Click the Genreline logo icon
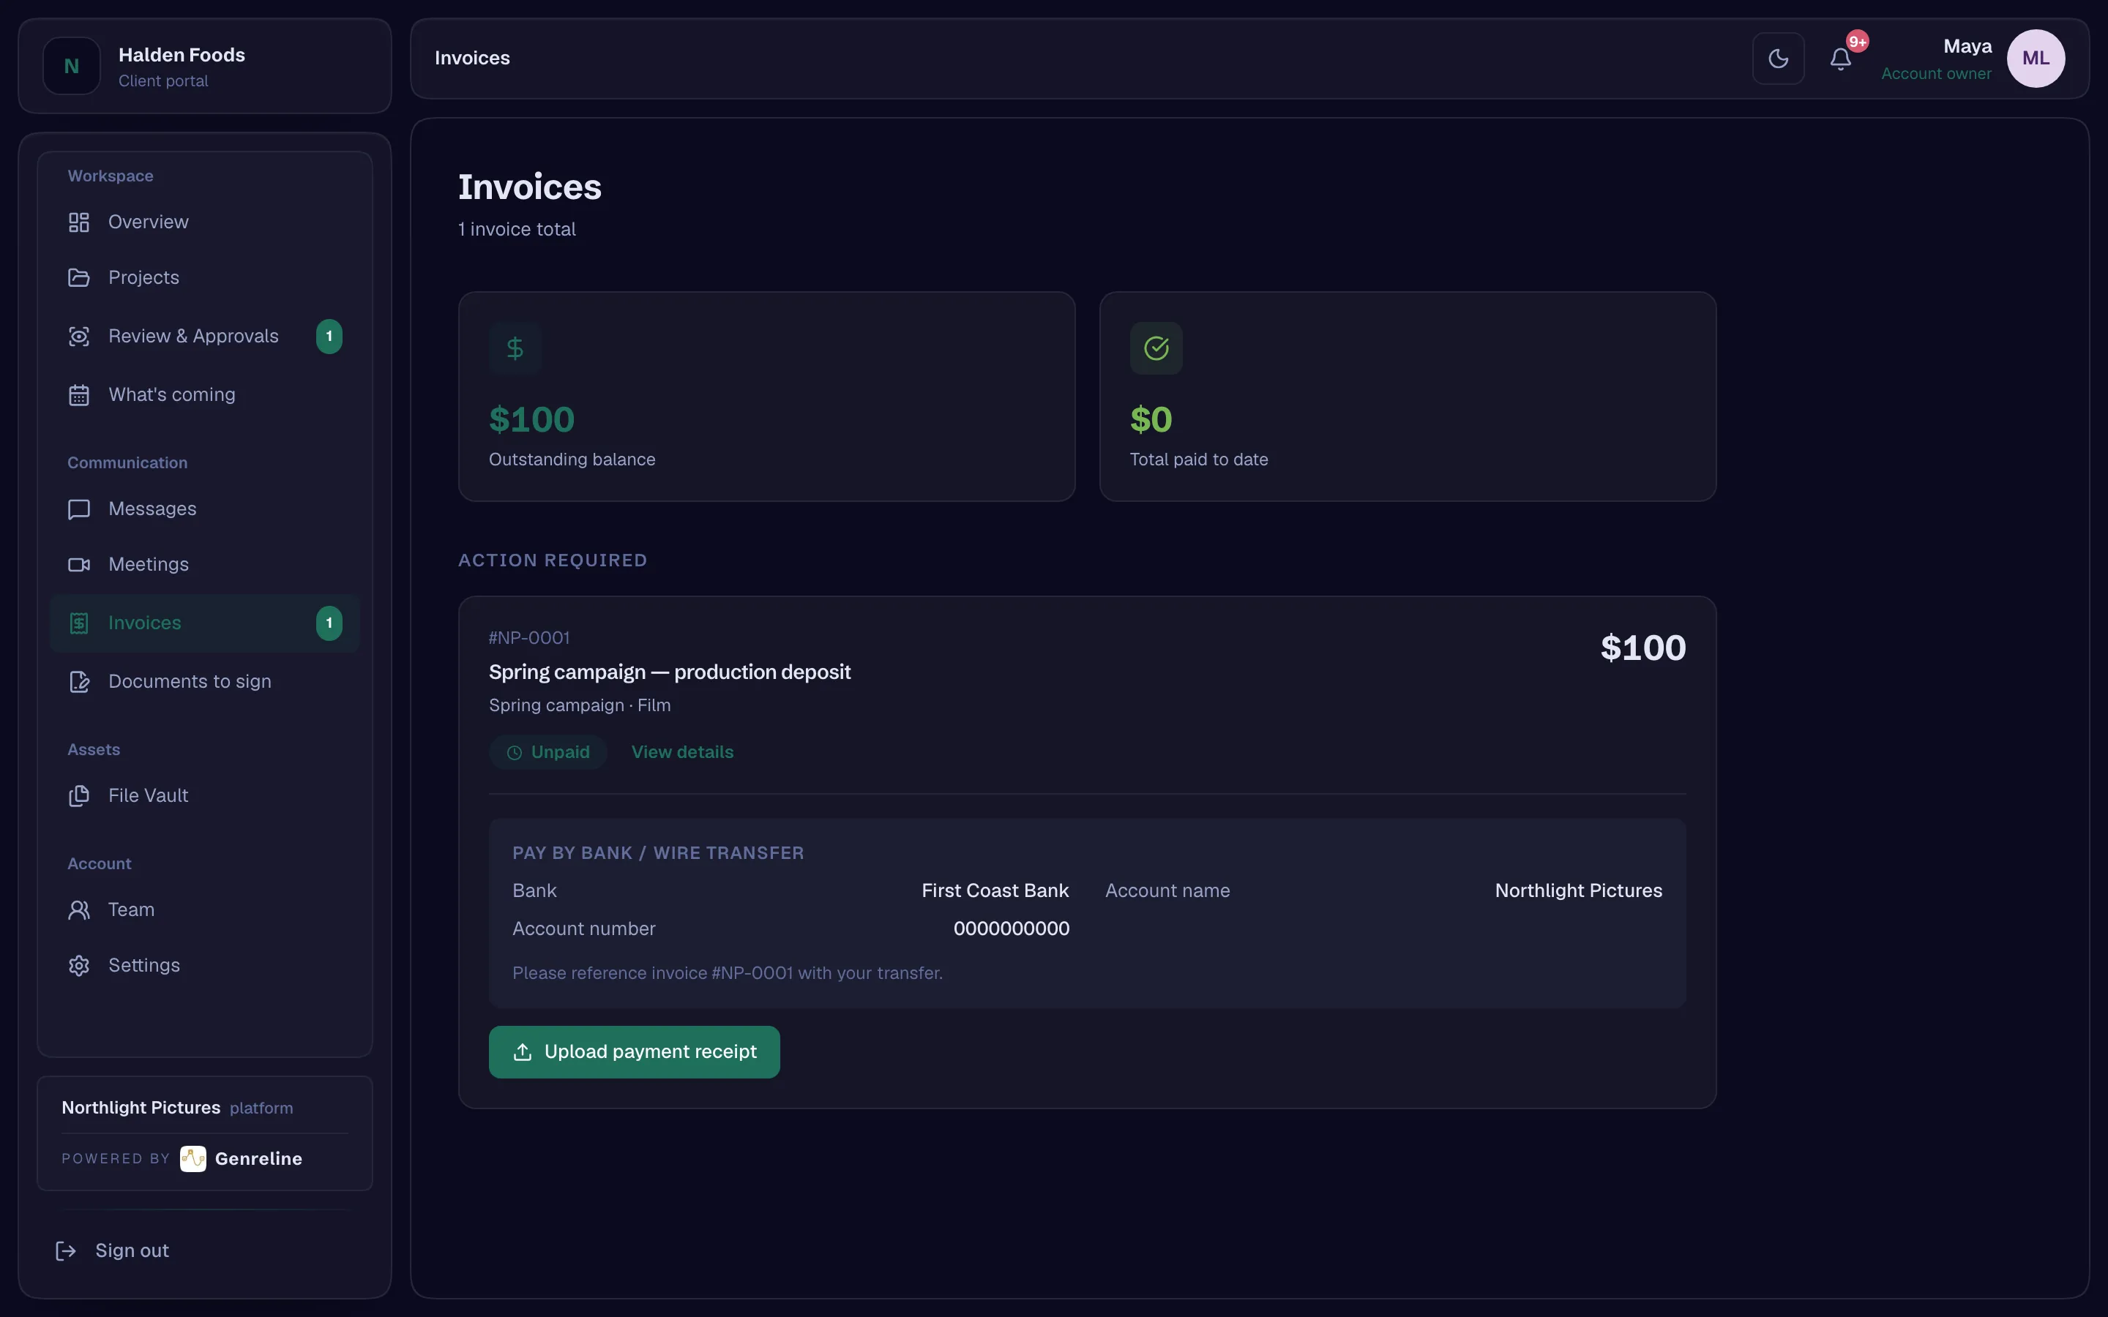The height and width of the screenshot is (1317, 2108). pos(193,1158)
